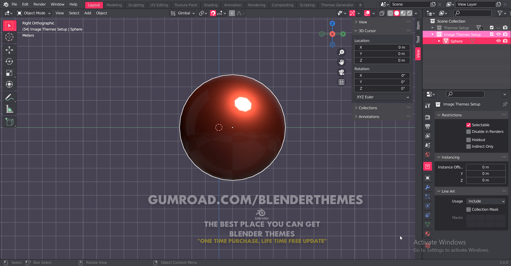The image size is (511, 266).
Task: Select the Select Box tool
Action: [10, 26]
